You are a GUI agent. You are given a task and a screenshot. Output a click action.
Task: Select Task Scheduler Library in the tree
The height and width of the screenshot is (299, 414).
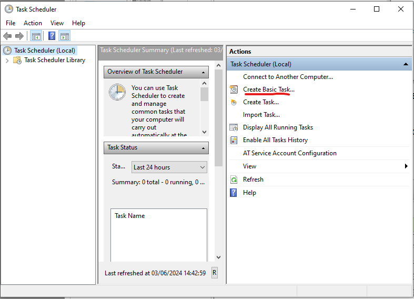click(55, 60)
